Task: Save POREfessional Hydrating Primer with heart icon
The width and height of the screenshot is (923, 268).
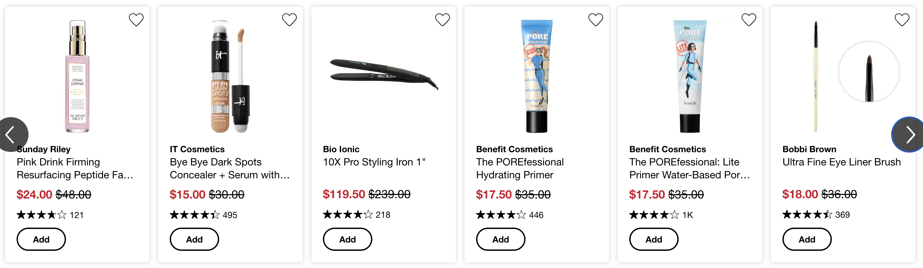Action: coord(595,20)
